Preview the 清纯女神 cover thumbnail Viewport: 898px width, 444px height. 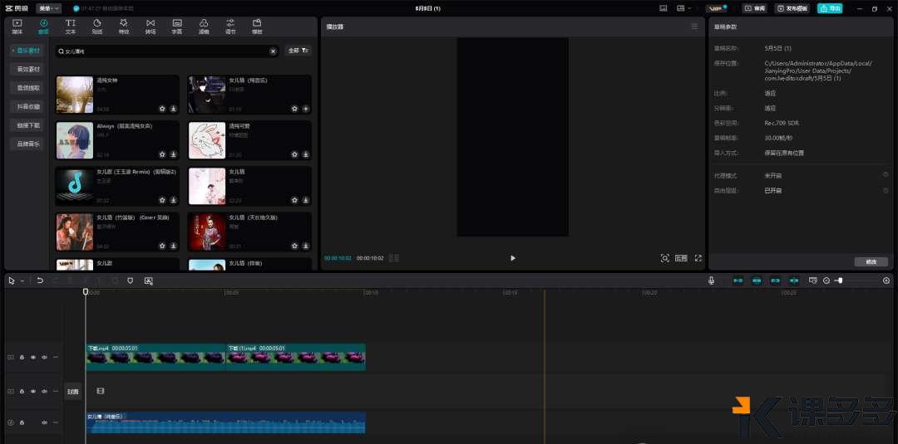tap(75, 95)
